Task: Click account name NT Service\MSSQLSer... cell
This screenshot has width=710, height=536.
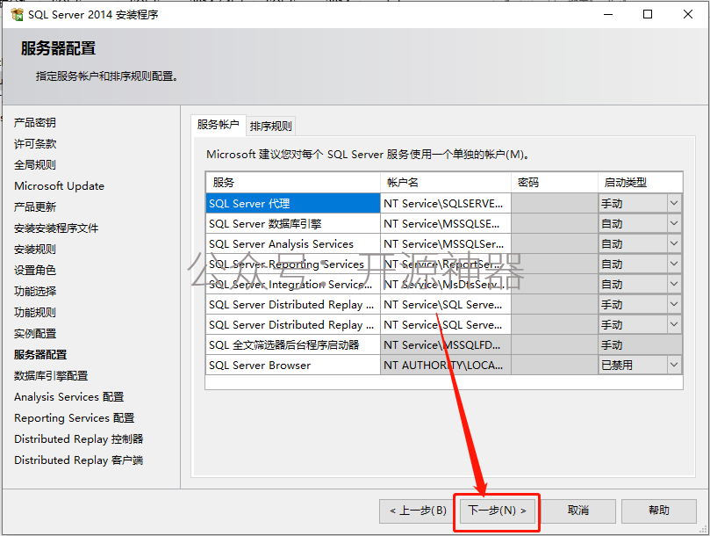Action: click(446, 243)
